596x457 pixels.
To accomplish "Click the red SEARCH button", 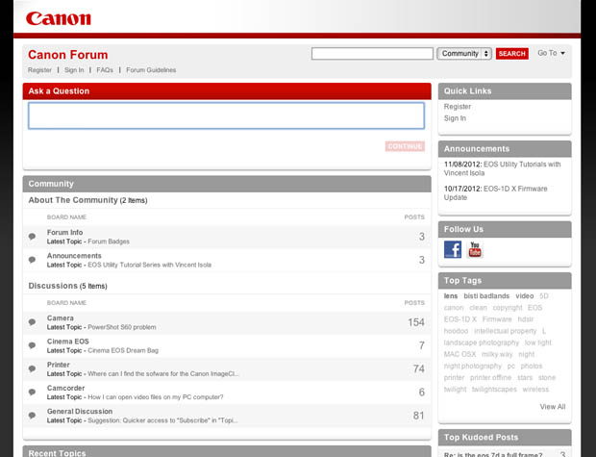I will 512,54.
